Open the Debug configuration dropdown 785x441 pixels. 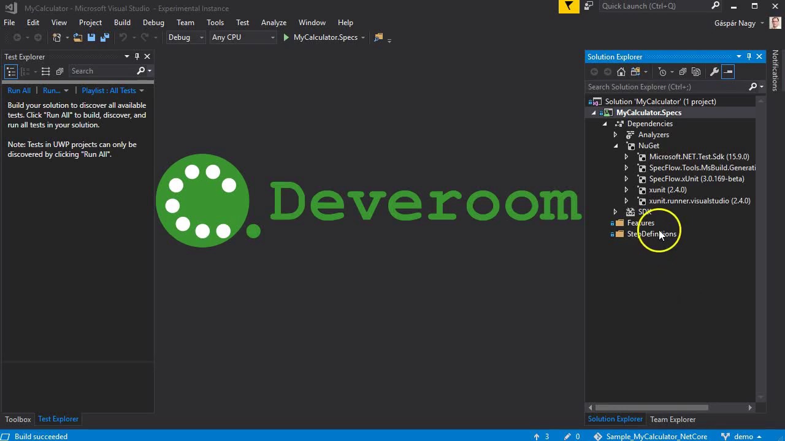186,37
